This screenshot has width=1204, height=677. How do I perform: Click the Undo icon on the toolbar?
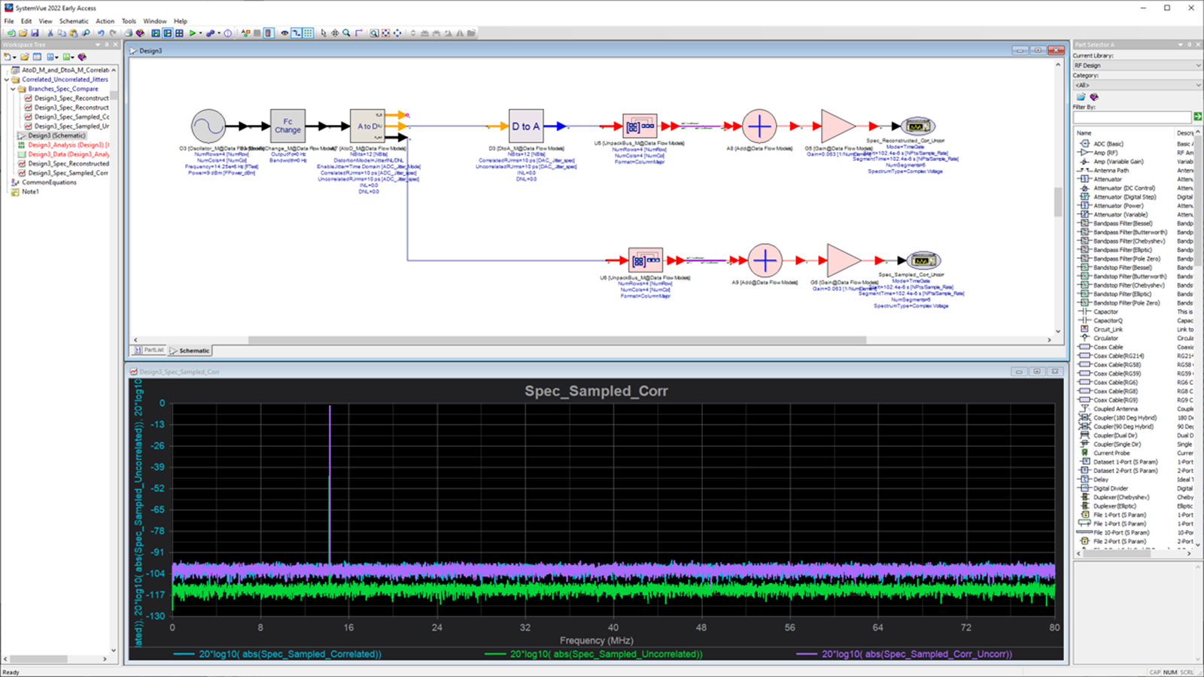tap(100, 33)
